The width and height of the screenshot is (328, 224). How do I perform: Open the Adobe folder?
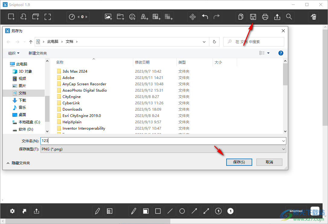click(68, 77)
